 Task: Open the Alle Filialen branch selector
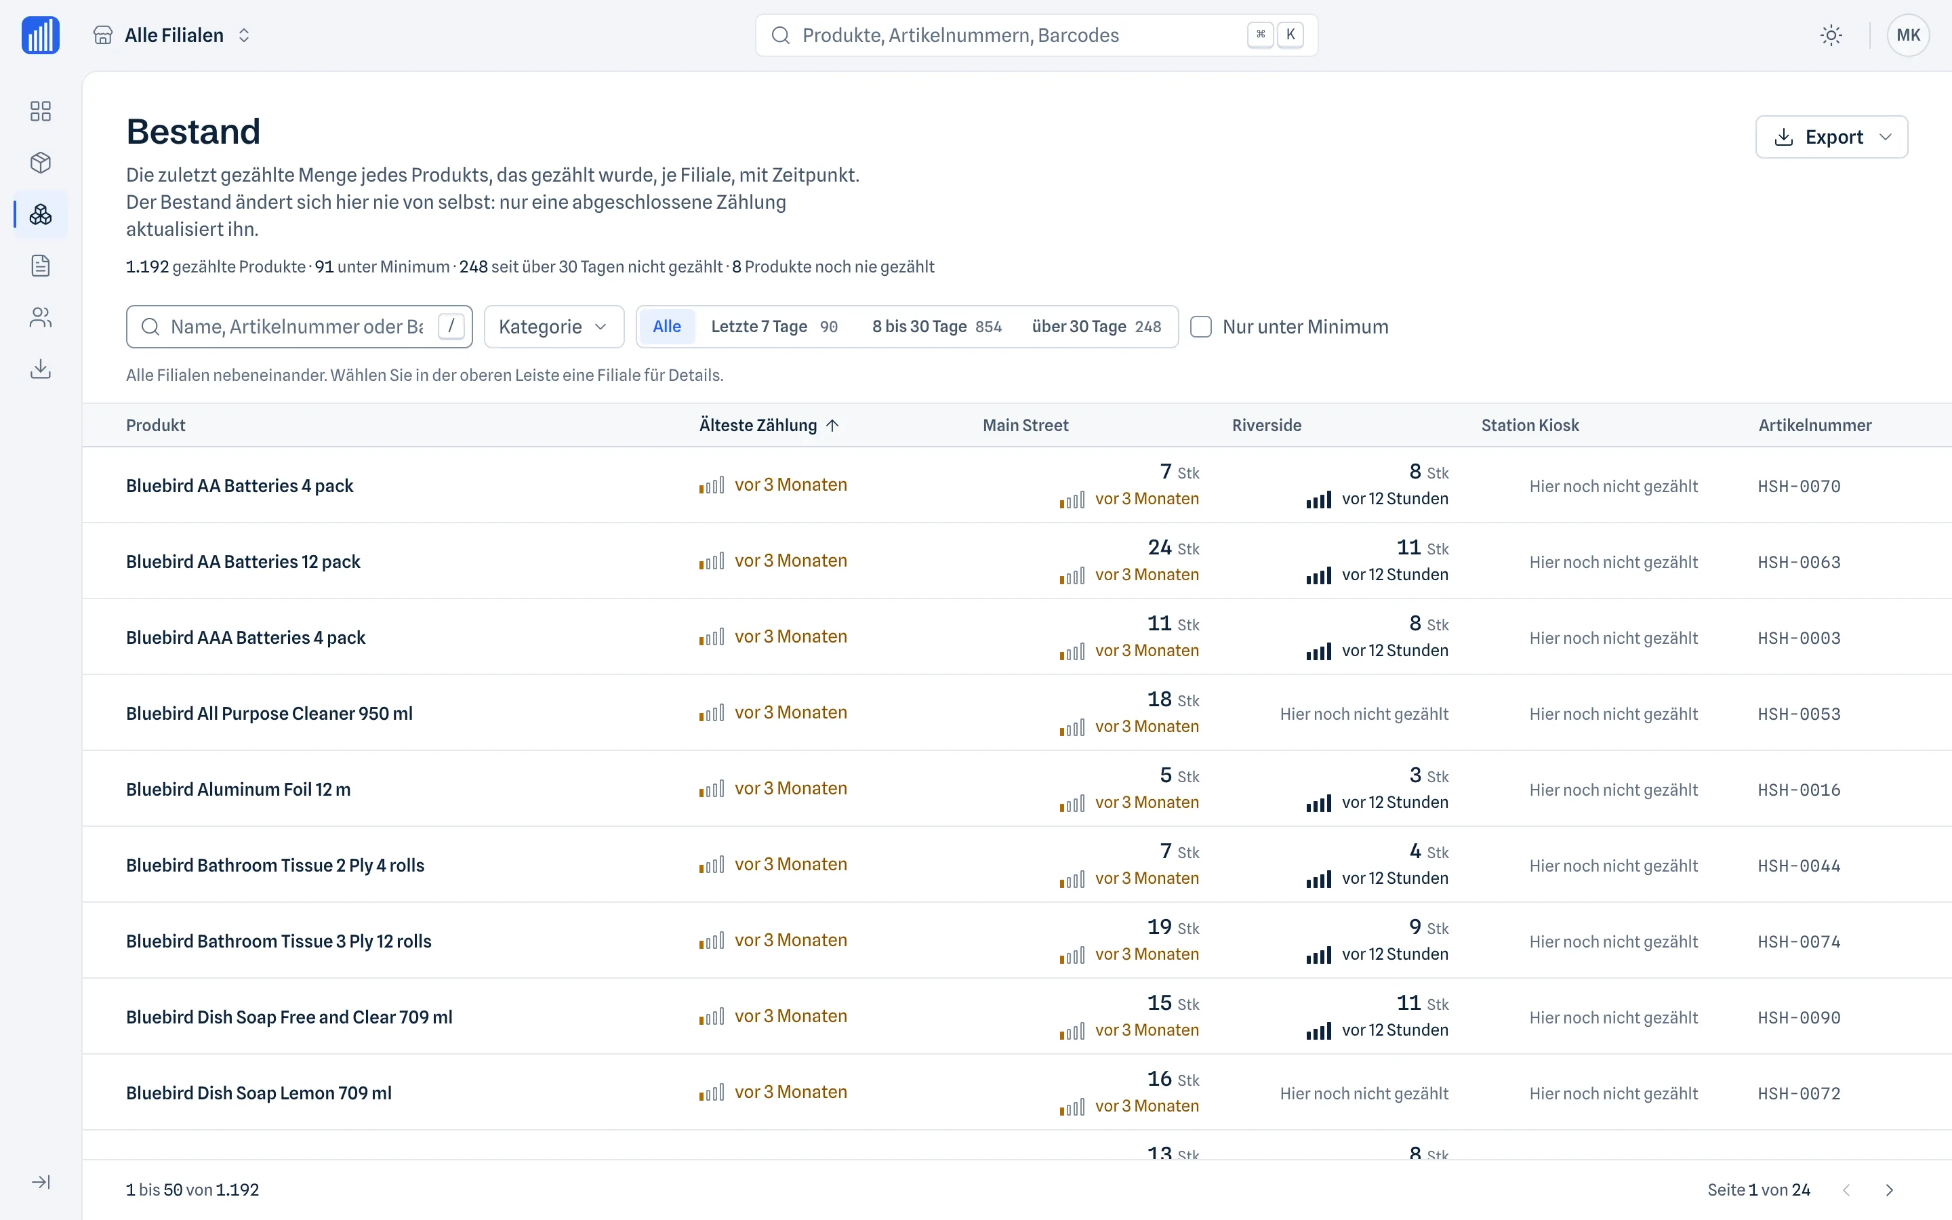coord(173,35)
